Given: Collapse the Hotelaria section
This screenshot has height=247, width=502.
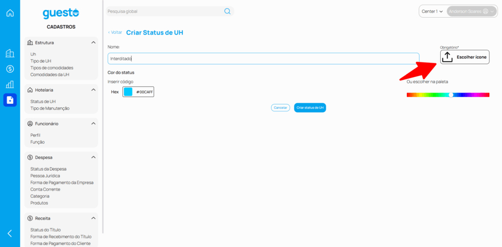Looking at the screenshot, I should coord(93,90).
